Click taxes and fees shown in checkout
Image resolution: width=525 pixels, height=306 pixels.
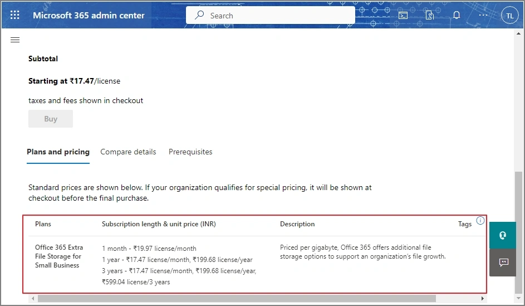(x=86, y=100)
